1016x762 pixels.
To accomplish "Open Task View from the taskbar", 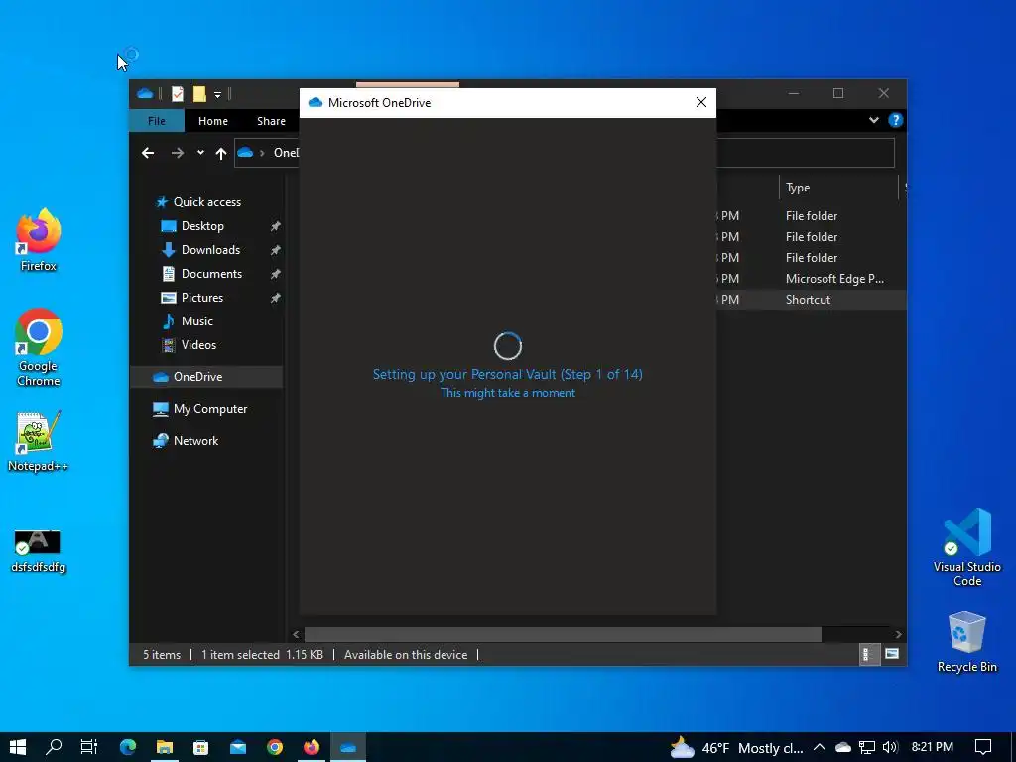I will pyautogui.click(x=89, y=747).
